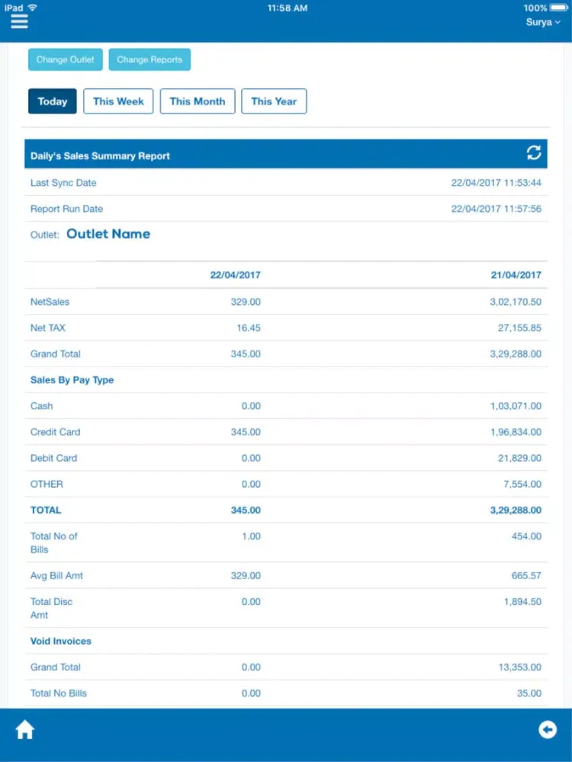Tap the Total No Bills label
The height and width of the screenshot is (762, 572).
point(59,693)
